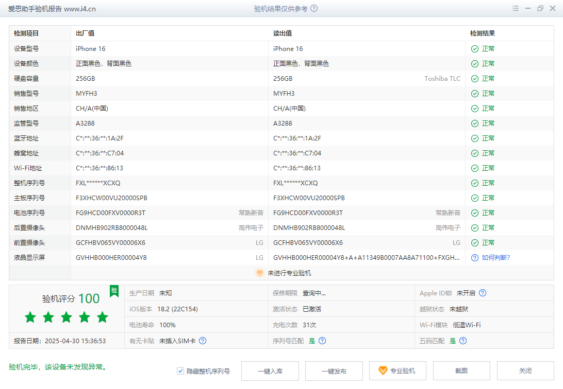Click help icon next to 序列号匹配 是
Image resolution: width=563 pixels, height=389 pixels.
click(322, 341)
